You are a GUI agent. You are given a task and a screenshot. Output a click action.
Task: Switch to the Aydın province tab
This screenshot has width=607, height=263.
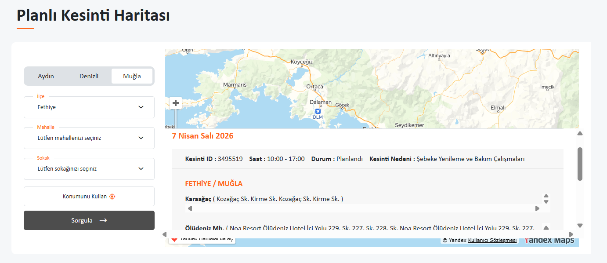[46, 76]
